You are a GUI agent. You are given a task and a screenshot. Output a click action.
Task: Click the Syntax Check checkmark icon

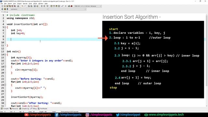[62, 6]
